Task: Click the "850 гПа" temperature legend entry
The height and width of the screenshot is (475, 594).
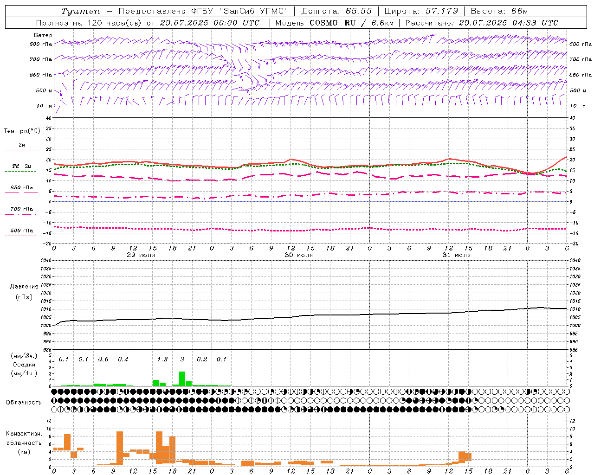Action: (22, 188)
